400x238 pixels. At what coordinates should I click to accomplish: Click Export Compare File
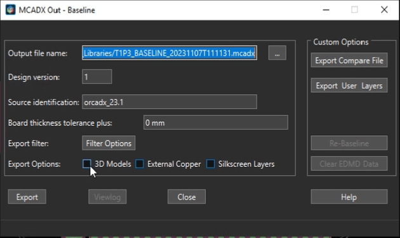(349, 60)
